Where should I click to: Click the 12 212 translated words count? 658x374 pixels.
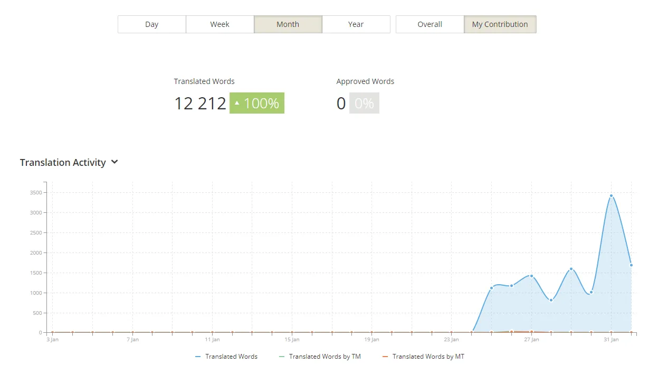(200, 103)
